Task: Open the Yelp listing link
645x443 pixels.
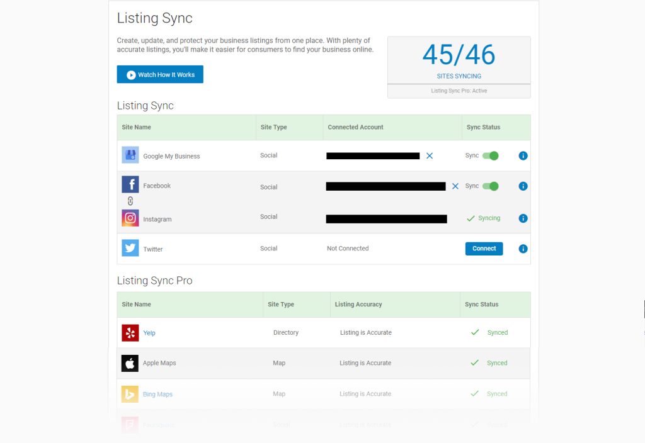Action: pos(149,333)
